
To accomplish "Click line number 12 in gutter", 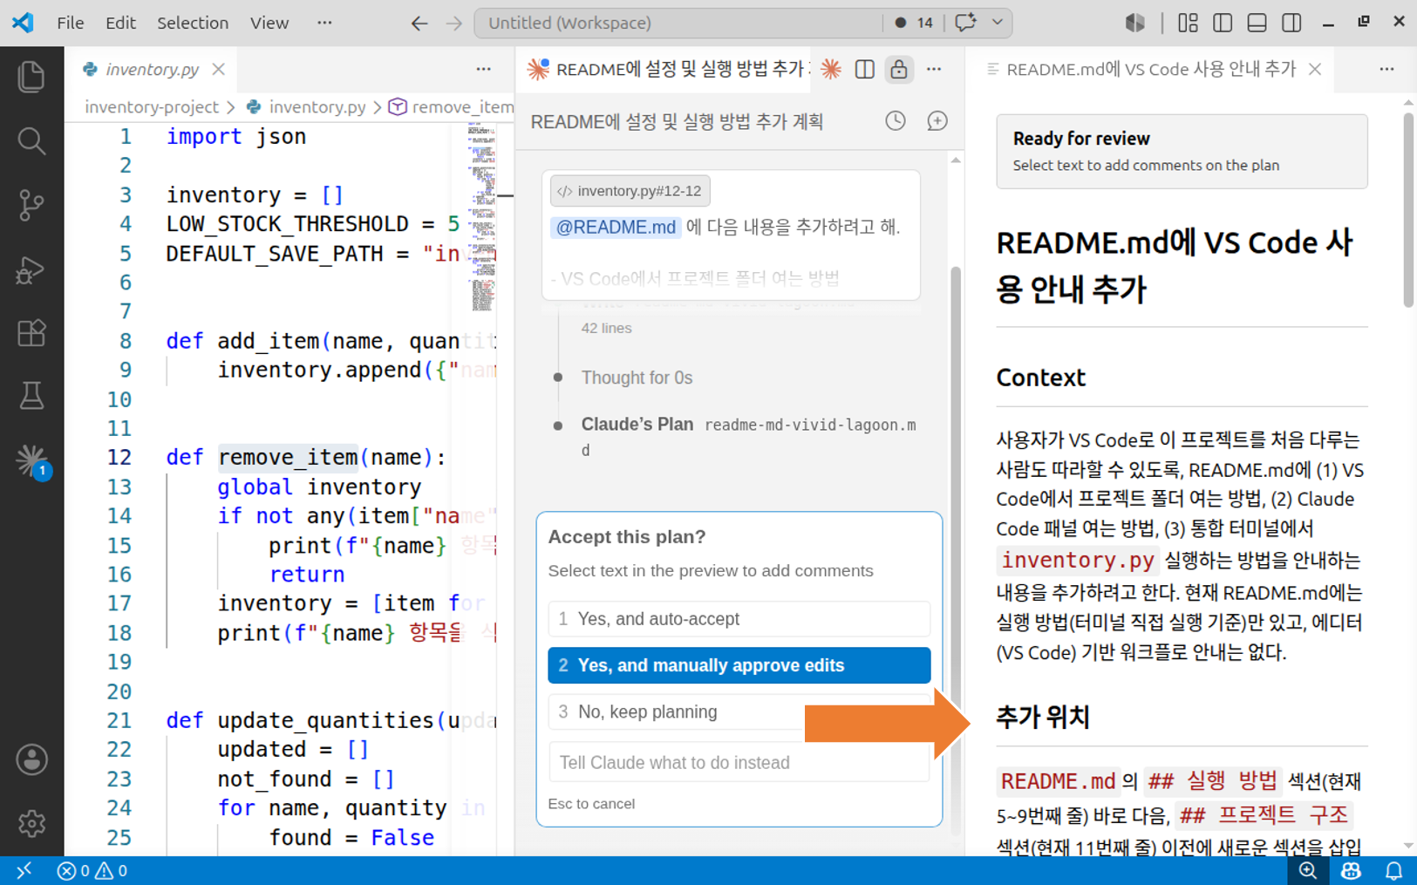I will click(119, 457).
